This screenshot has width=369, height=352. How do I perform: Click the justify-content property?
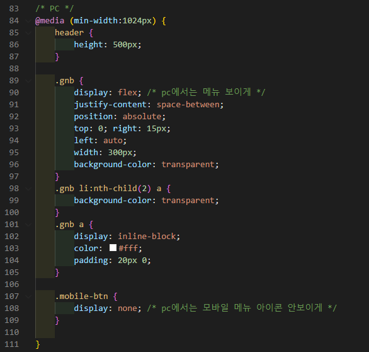pyautogui.click(x=110, y=105)
